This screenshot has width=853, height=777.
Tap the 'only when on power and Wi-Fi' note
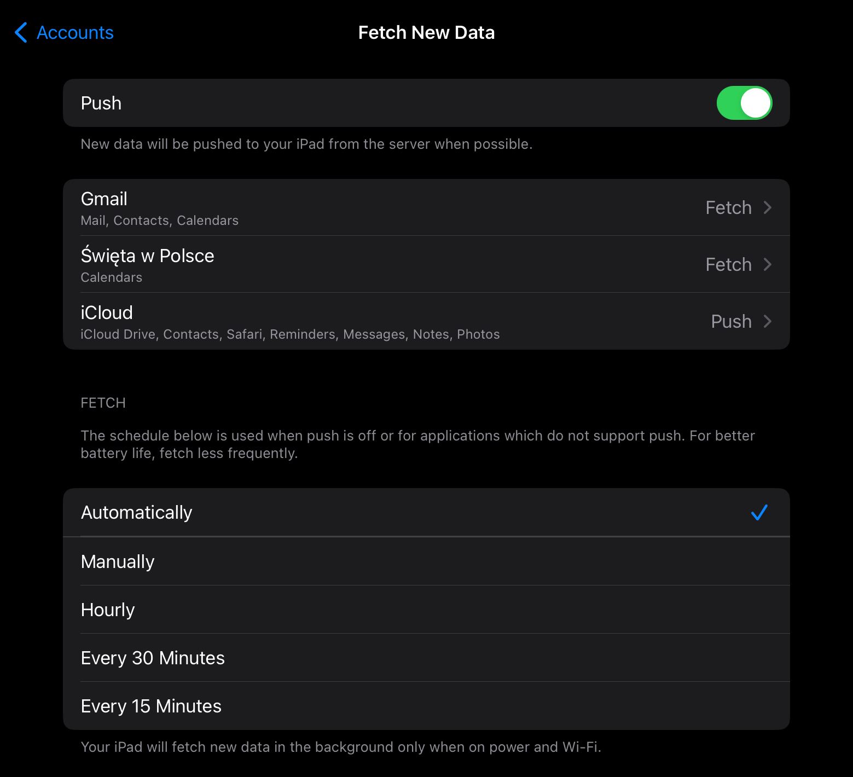341,747
